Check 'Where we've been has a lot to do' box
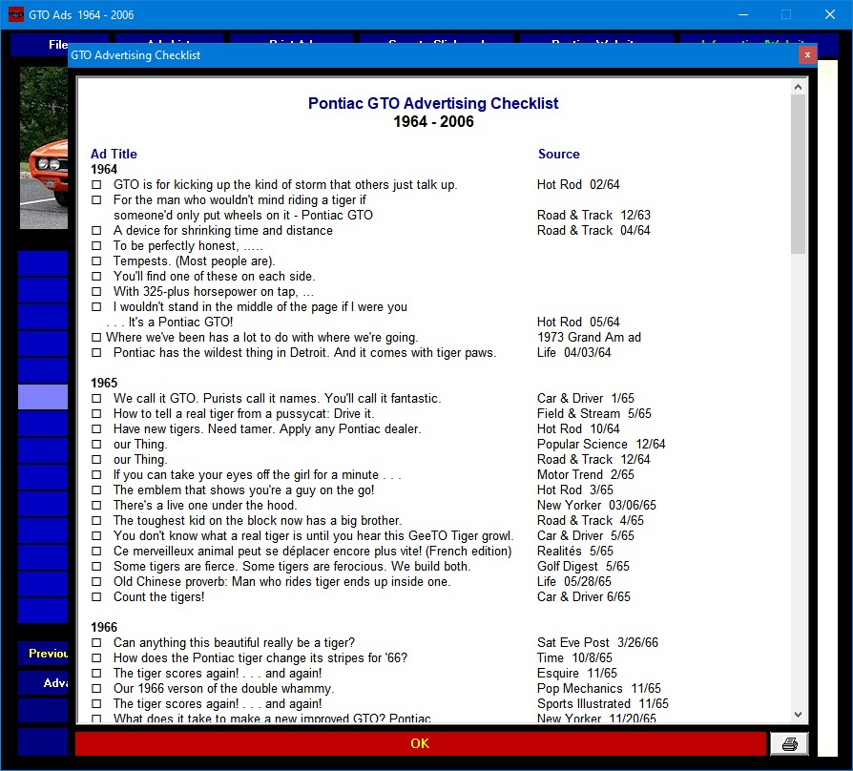This screenshot has height=771, width=853. [96, 338]
